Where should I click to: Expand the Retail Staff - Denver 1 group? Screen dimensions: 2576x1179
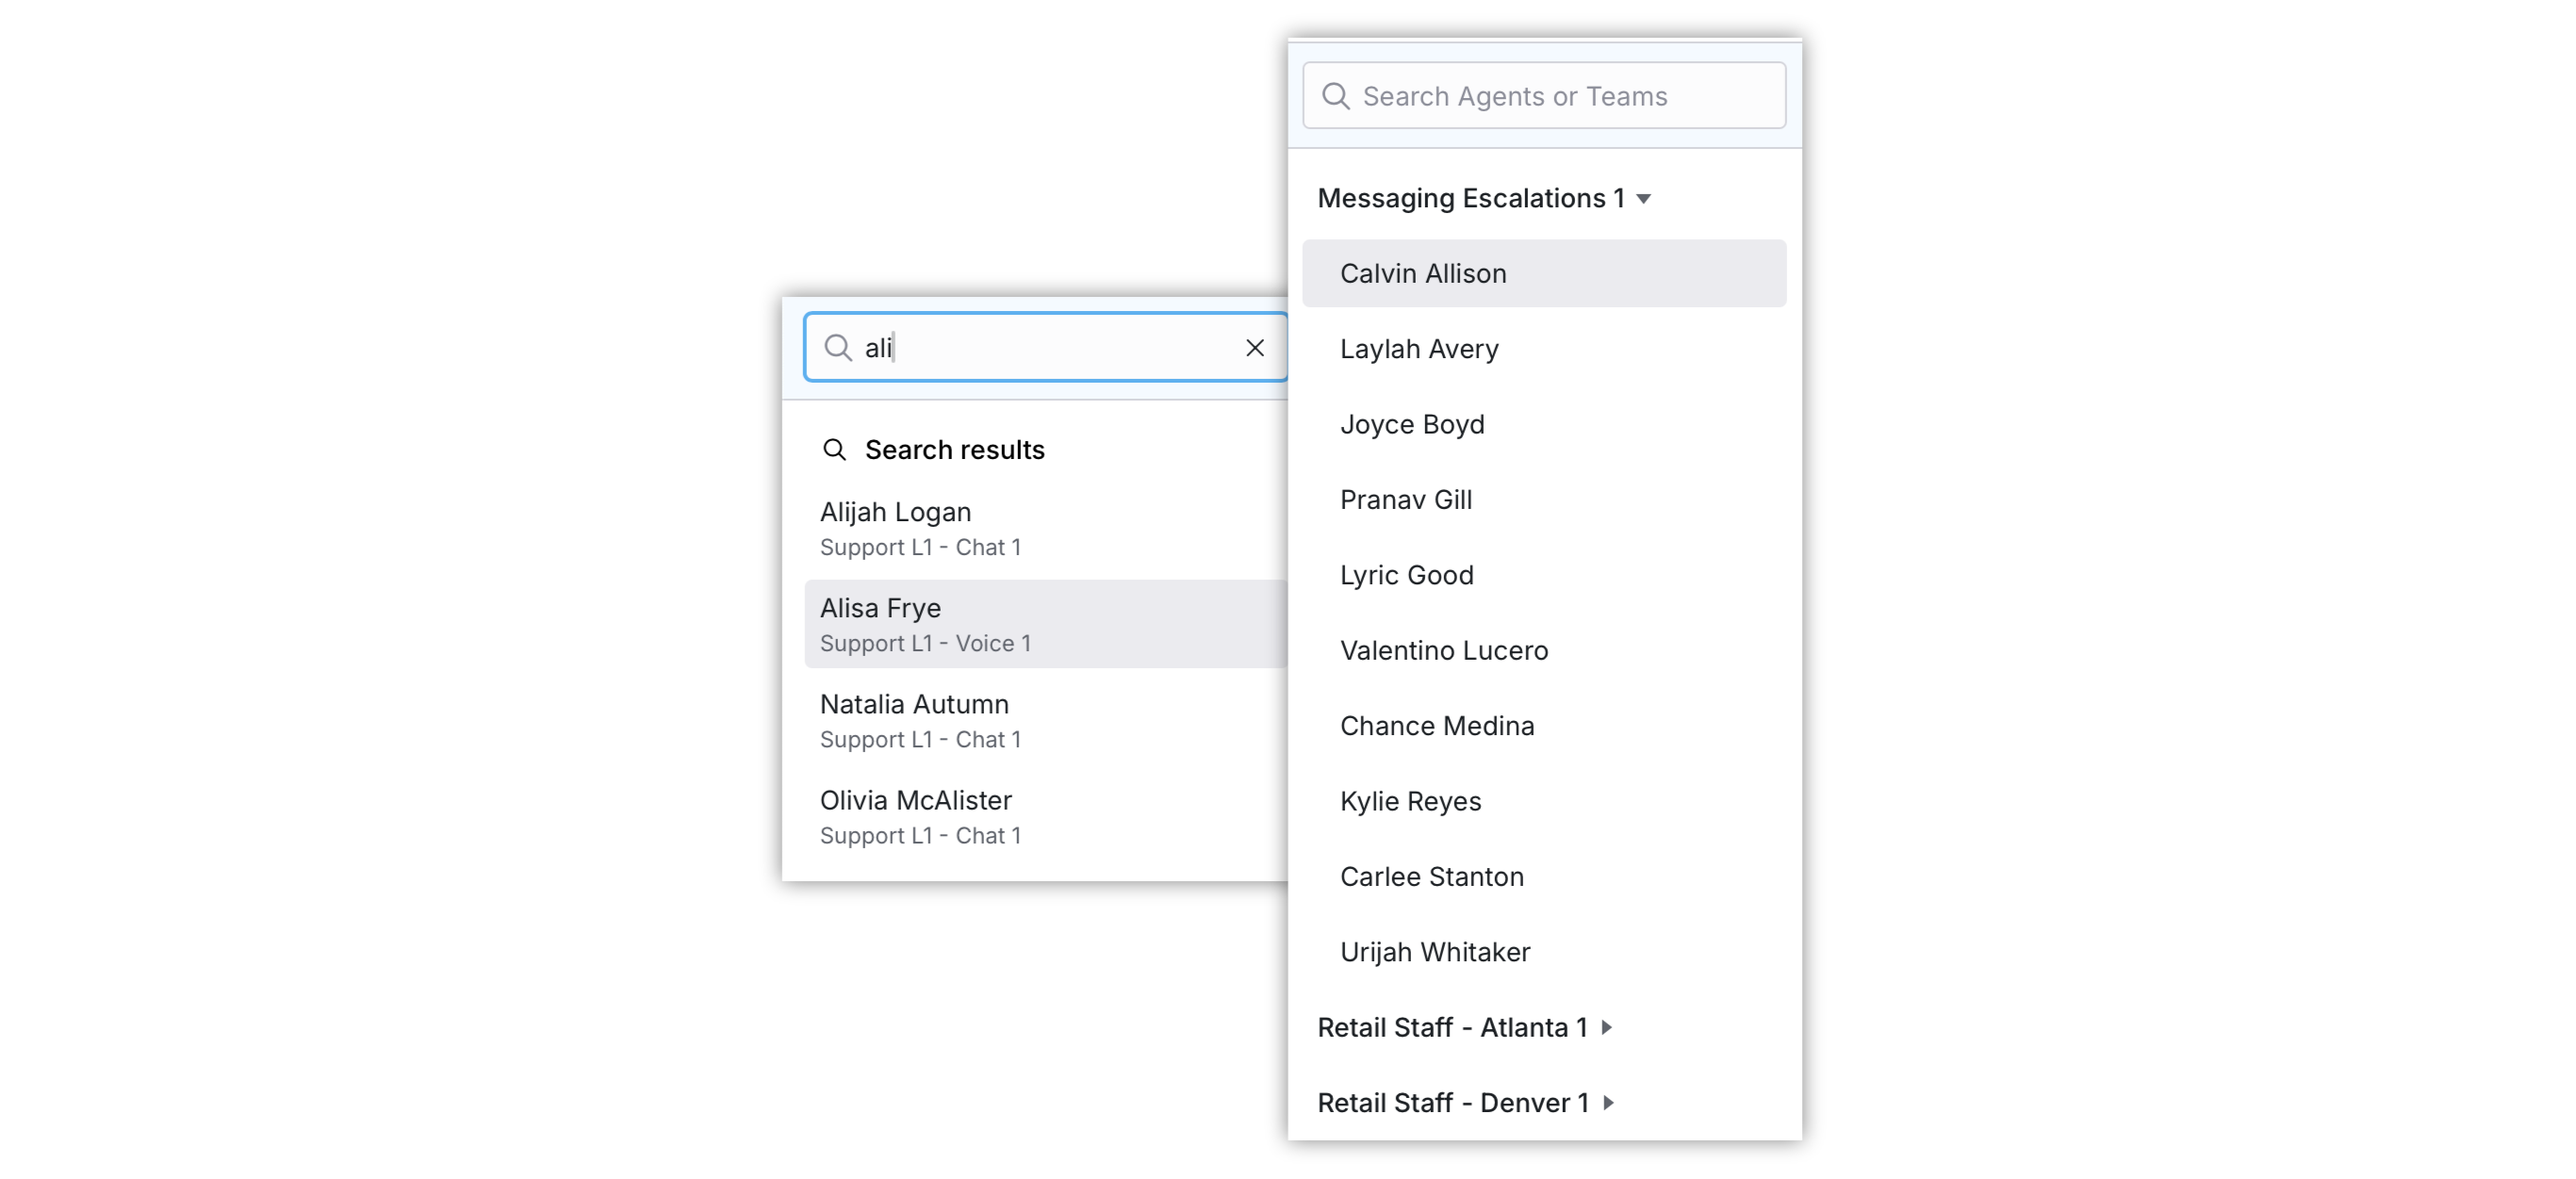[x=1608, y=1102]
